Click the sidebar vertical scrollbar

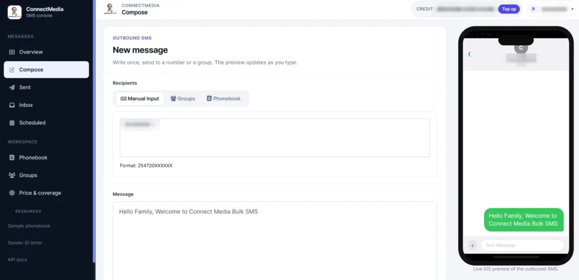coord(94,131)
